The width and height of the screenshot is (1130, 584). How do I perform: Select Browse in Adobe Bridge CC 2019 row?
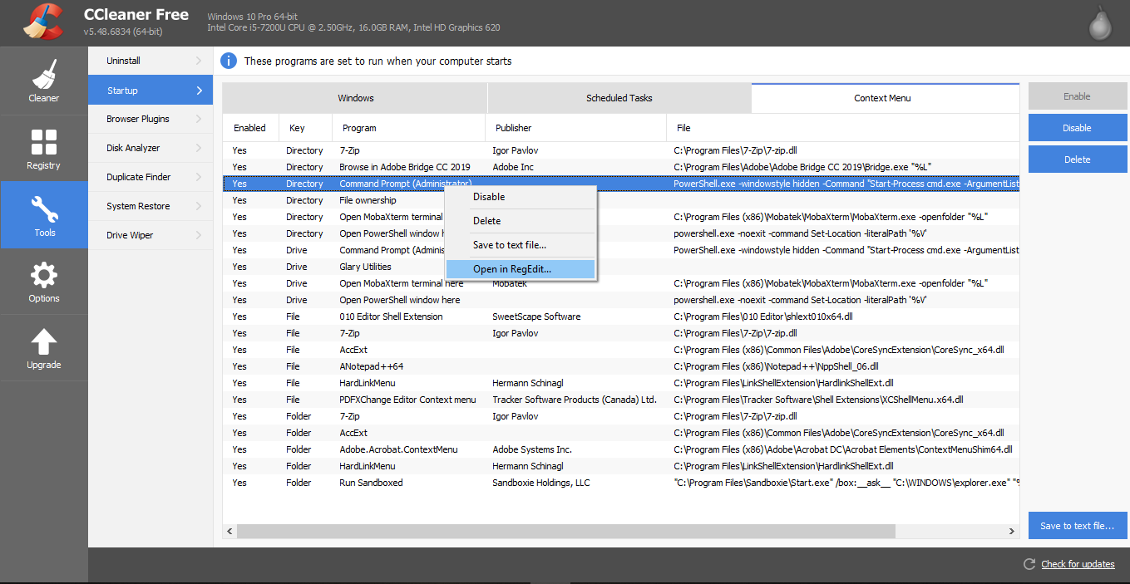click(620, 167)
